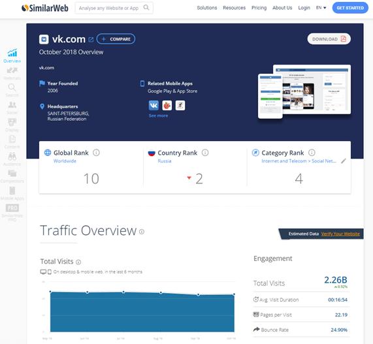Click Country Rank info icon
The image size is (373, 344).
[205, 152]
